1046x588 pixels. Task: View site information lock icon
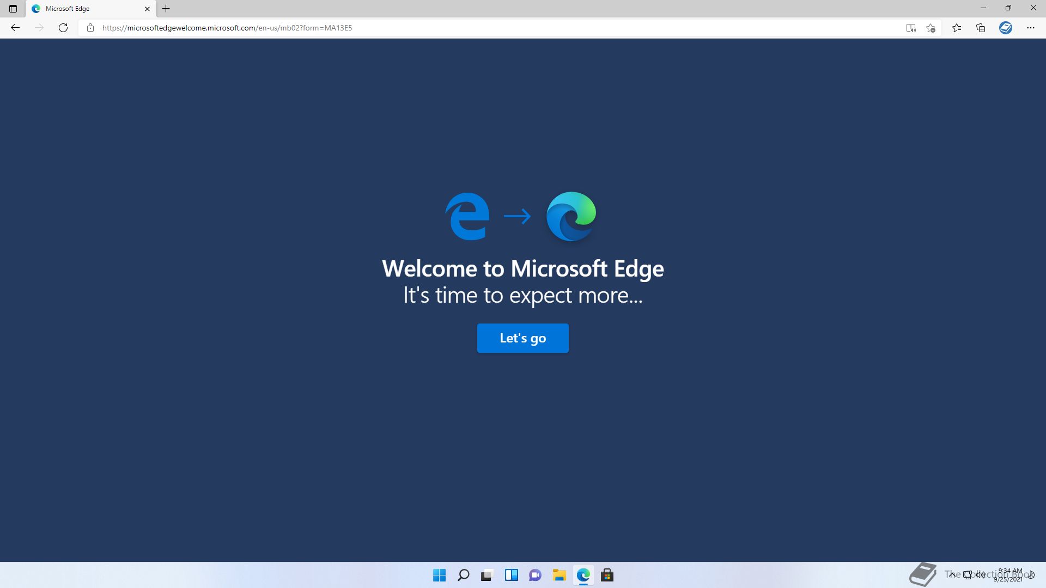click(90, 28)
